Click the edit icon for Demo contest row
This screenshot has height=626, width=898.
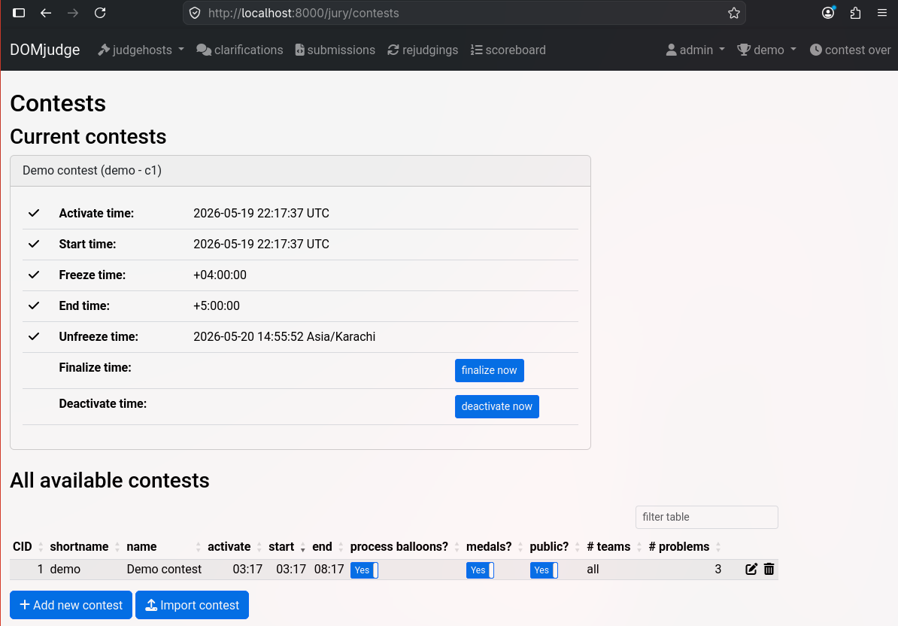[x=751, y=569]
